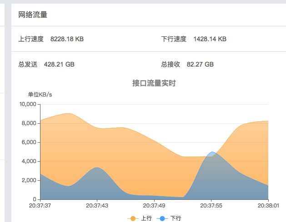Click the axis unit label 单位KB/s

(40, 95)
